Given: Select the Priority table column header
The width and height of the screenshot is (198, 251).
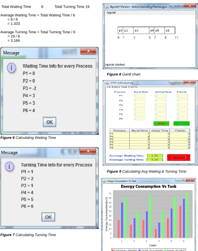Looking at the screenshot, I should coord(180,130).
